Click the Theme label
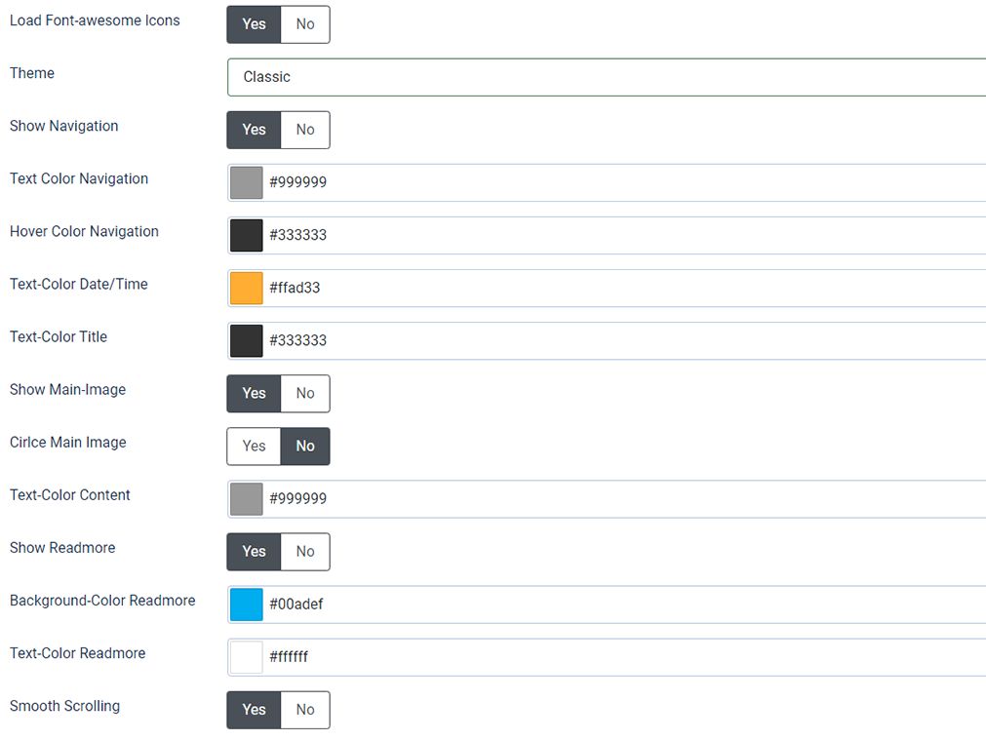 tap(32, 73)
